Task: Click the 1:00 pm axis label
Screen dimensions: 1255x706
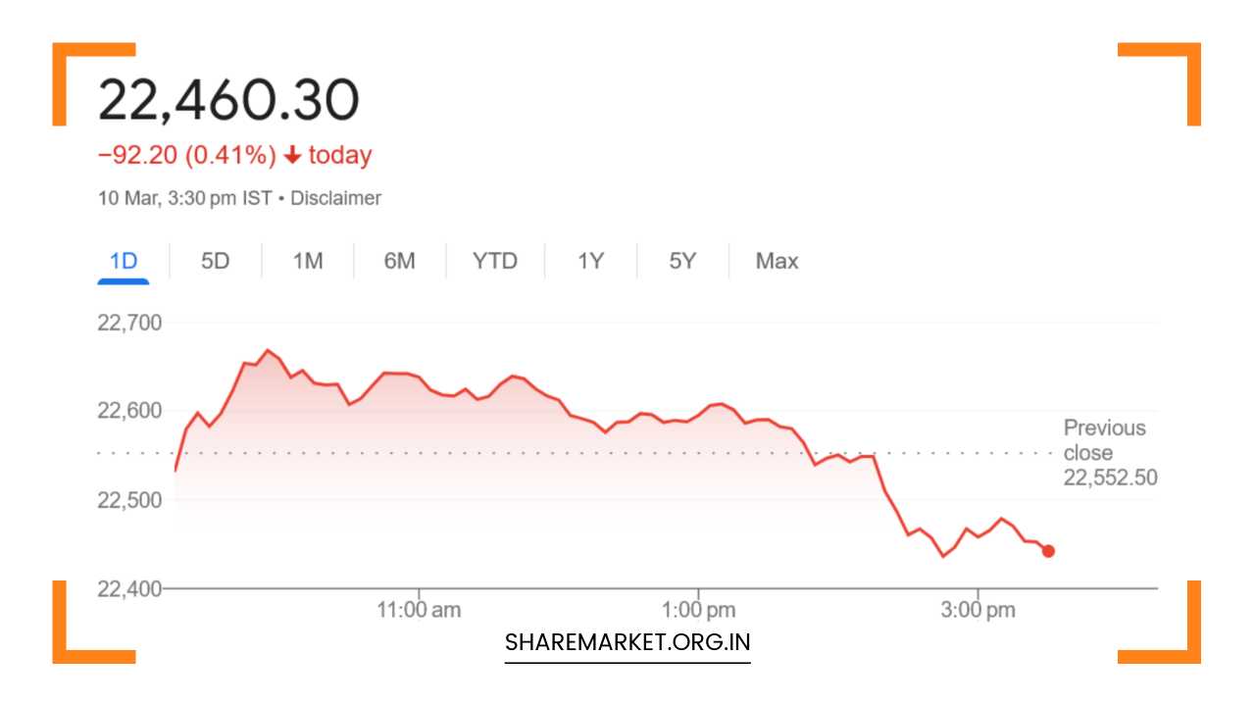Action: (697, 610)
